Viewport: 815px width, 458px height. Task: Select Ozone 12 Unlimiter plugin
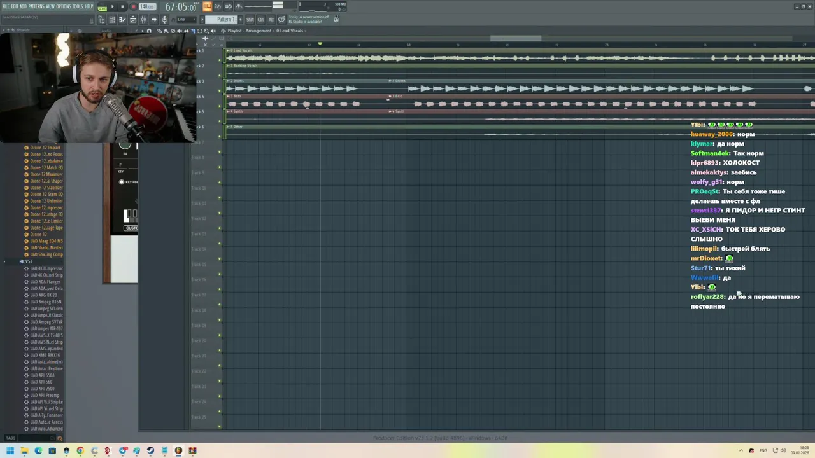coord(46,201)
